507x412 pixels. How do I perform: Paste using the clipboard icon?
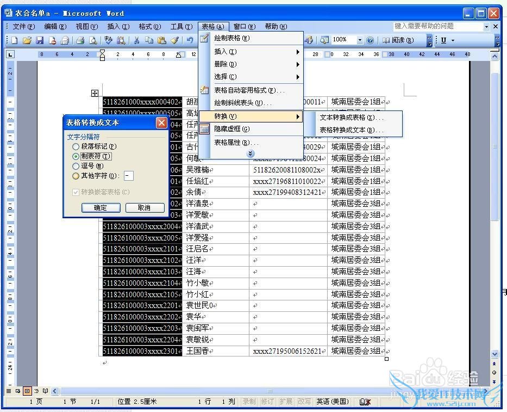click(162, 40)
